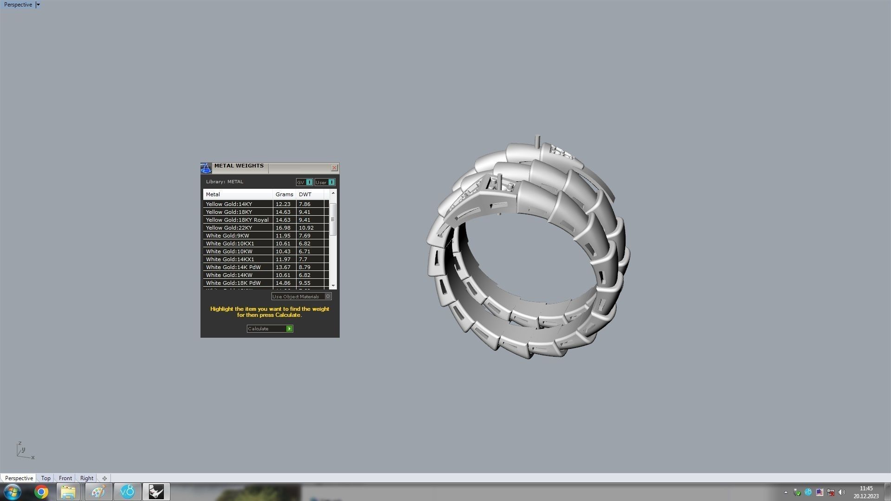Click the metal list scroll down arrow
891x501 pixels.
[x=333, y=286]
